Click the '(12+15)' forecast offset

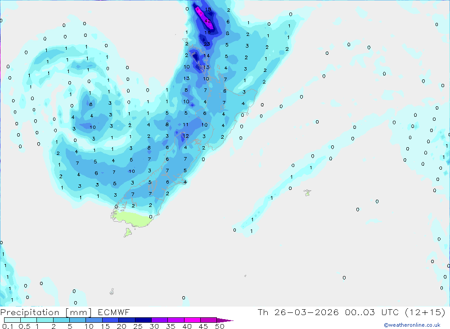tap(425, 312)
